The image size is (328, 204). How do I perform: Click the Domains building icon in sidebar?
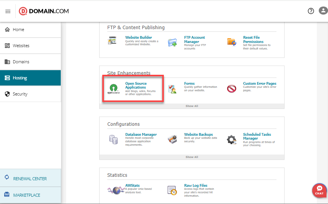(x=7, y=62)
